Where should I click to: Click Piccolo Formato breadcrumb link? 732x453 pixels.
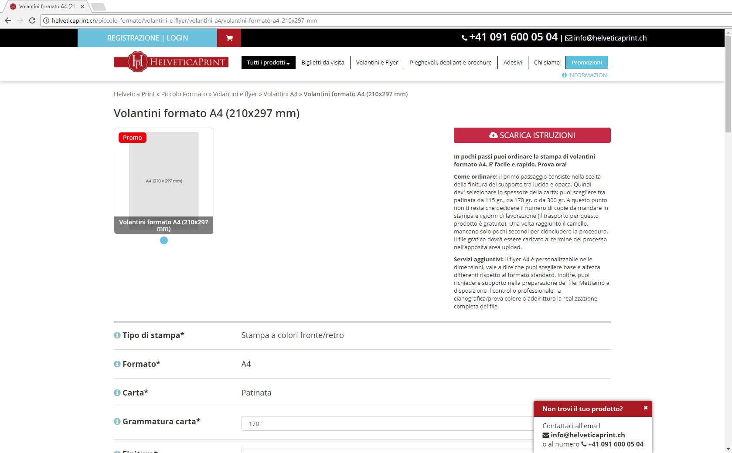[x=184, y=94]
